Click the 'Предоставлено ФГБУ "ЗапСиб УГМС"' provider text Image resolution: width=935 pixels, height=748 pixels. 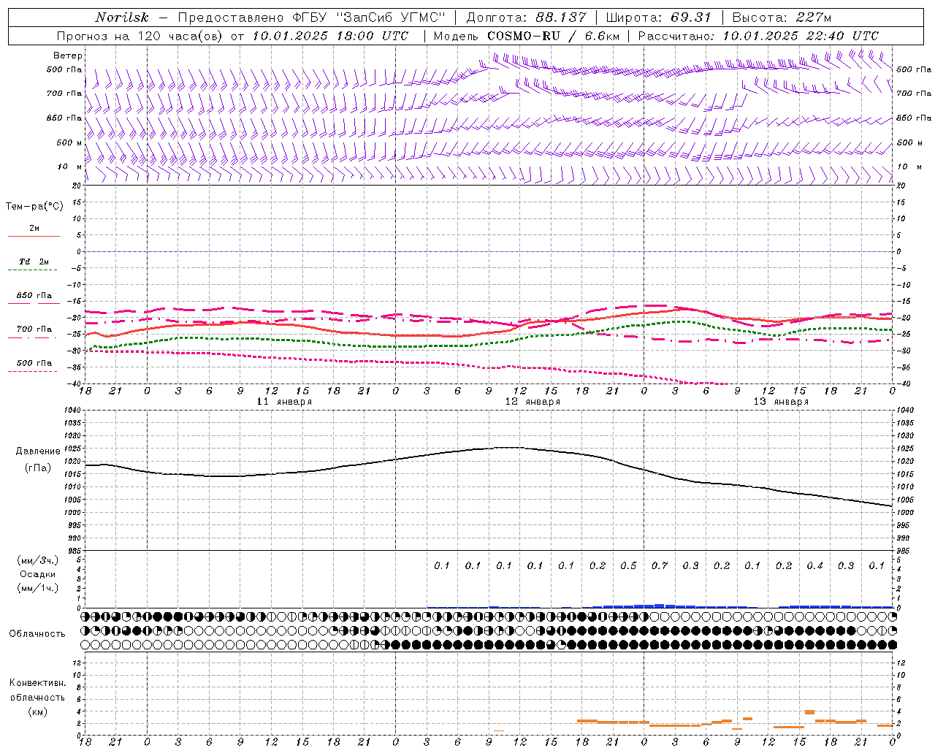(312, 18)
